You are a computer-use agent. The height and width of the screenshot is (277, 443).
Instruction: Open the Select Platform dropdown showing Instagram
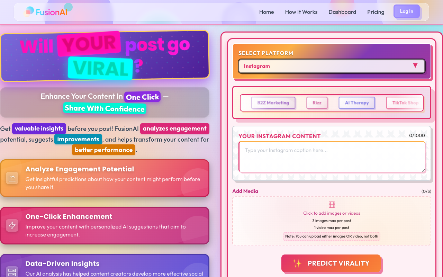[x=332, y=66]
